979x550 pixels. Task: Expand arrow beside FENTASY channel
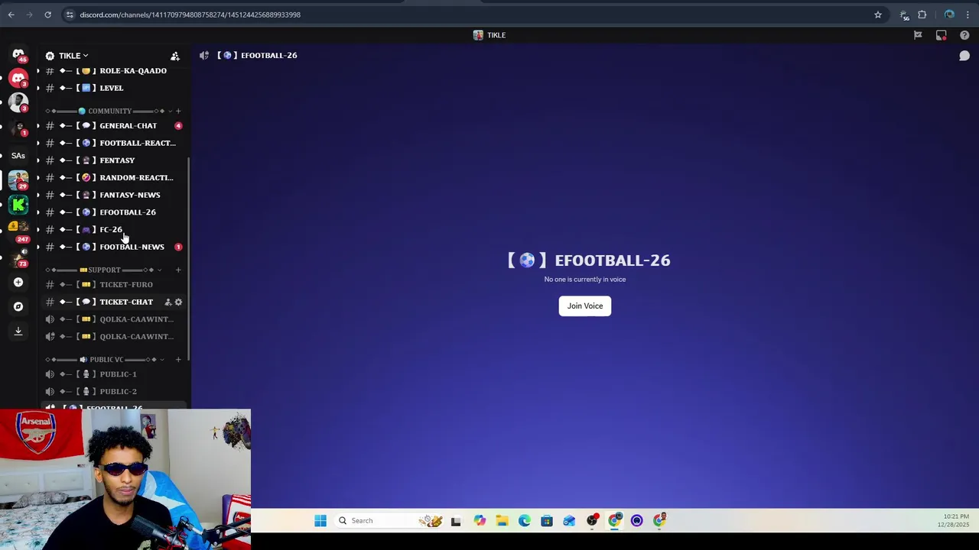point(38,160)
